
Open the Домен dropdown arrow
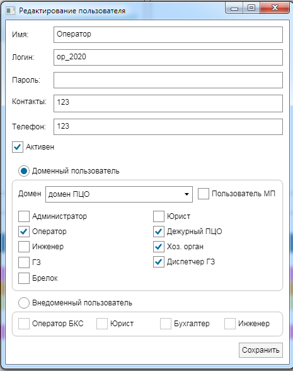(x=187, y=194)
